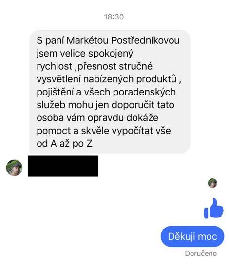
Task: Click the text 'pomoct a skvěle vypočítat vše'
Action: (104, 131)
